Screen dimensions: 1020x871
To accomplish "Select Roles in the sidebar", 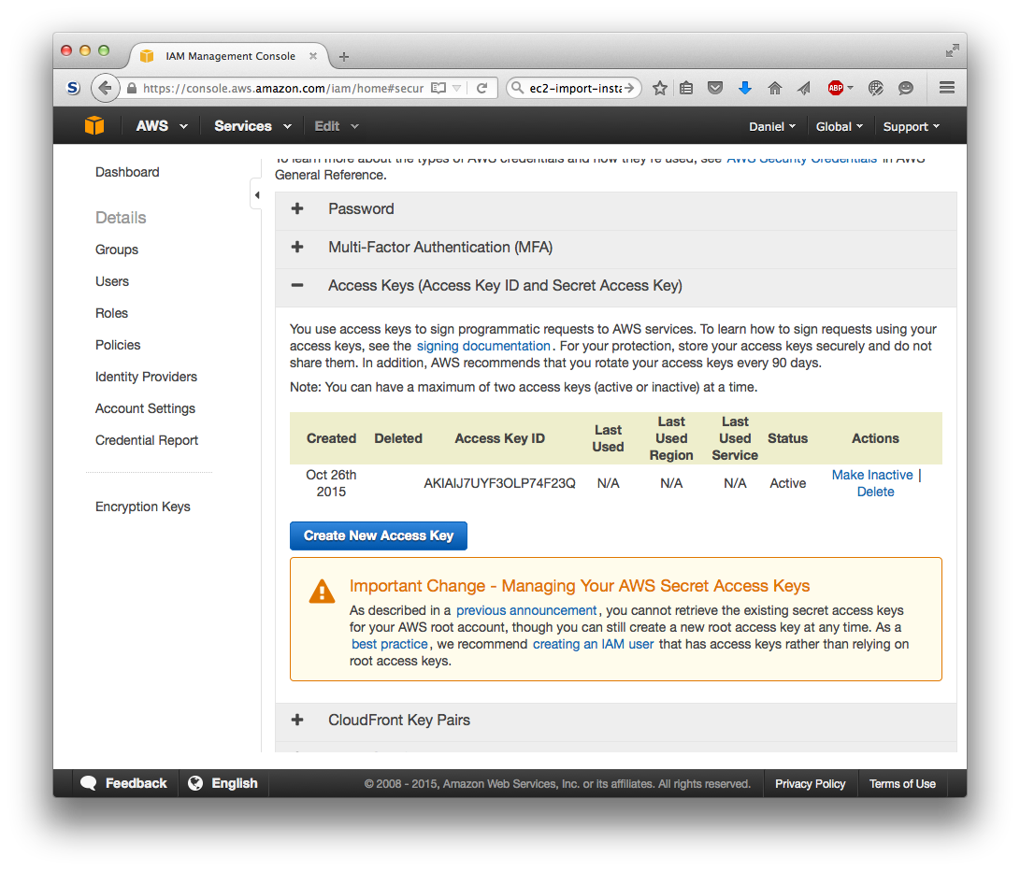I will pos(111,313).
